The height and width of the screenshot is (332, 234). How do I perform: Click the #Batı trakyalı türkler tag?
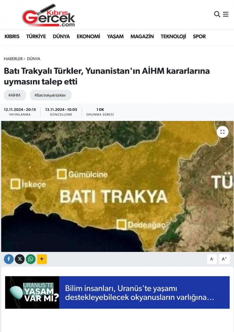pos(51,95)
